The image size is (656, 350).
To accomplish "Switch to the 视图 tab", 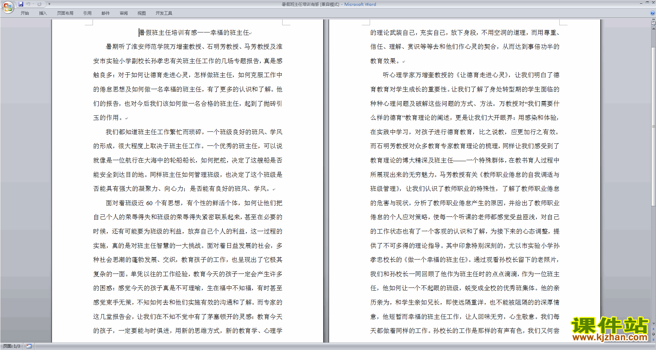I will coord(142,13).
